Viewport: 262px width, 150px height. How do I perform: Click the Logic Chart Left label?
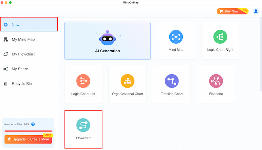(x=83, y=94)
